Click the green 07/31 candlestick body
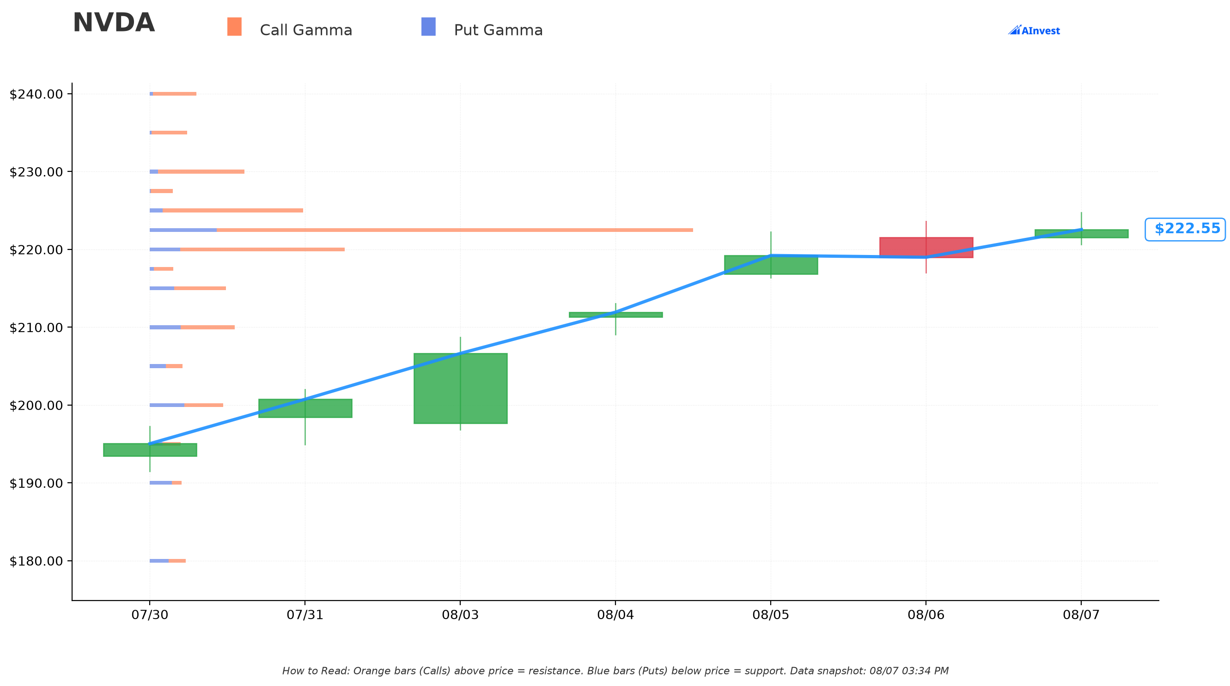Viewport: 1230px width, 686px height. [x=305, y=408]
